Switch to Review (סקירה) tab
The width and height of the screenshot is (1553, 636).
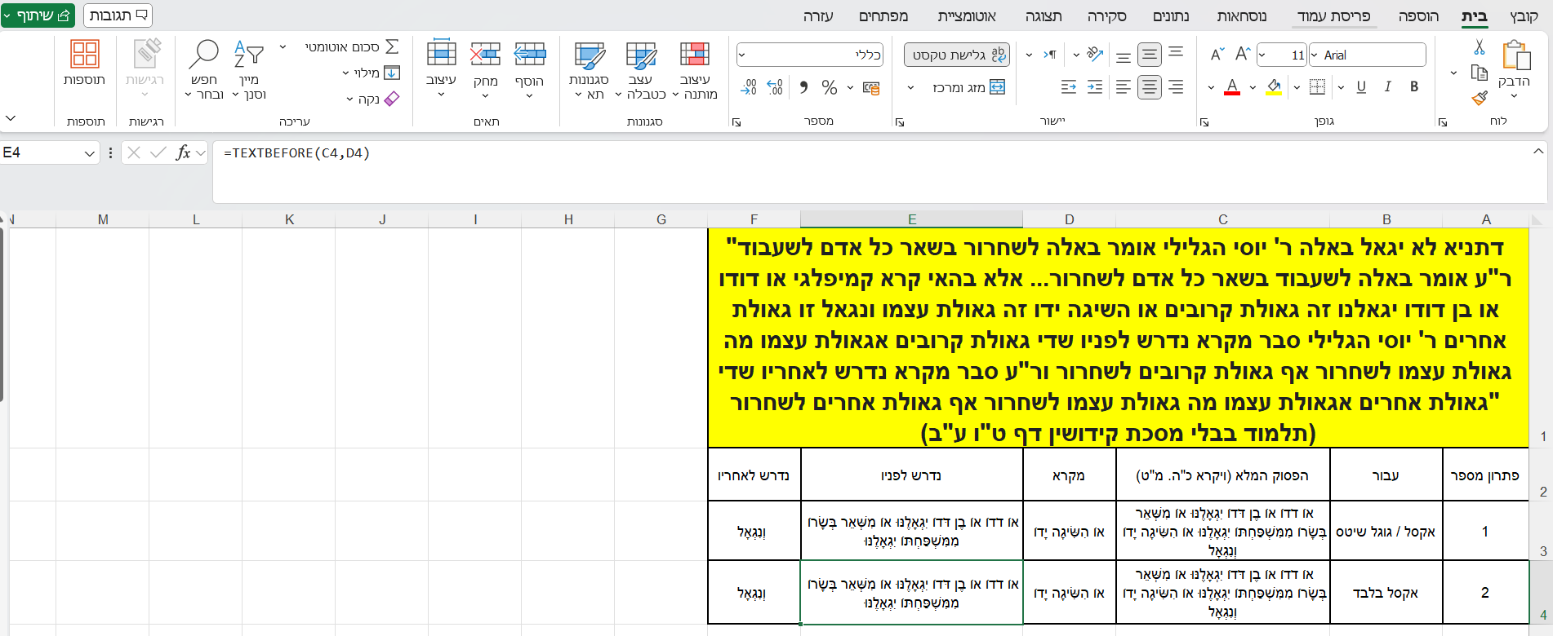click(x=1106, y=16)
